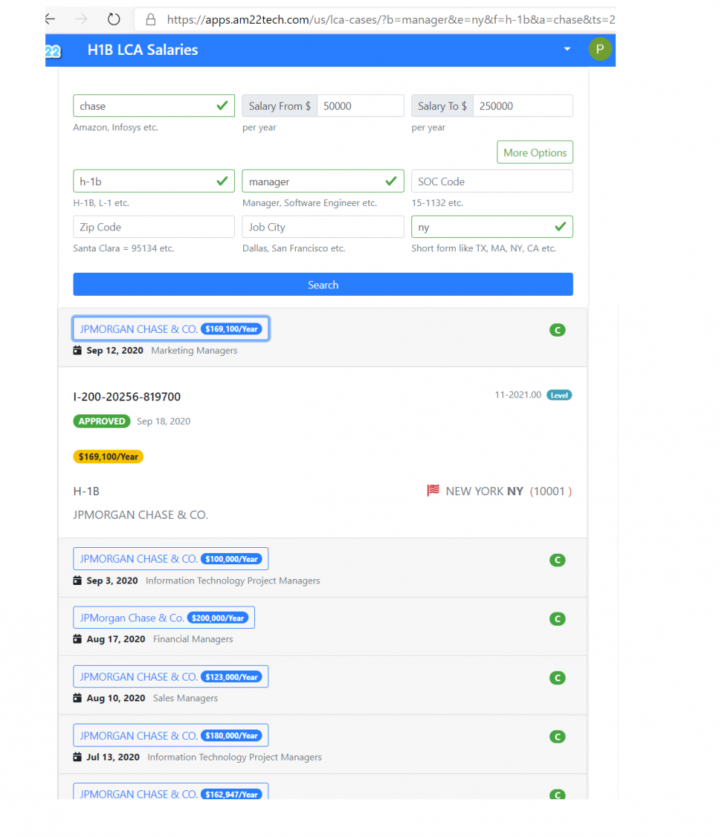Screen dimensions: 719x837
Task: Click the blue Search button
Action: tap(323, 285)
